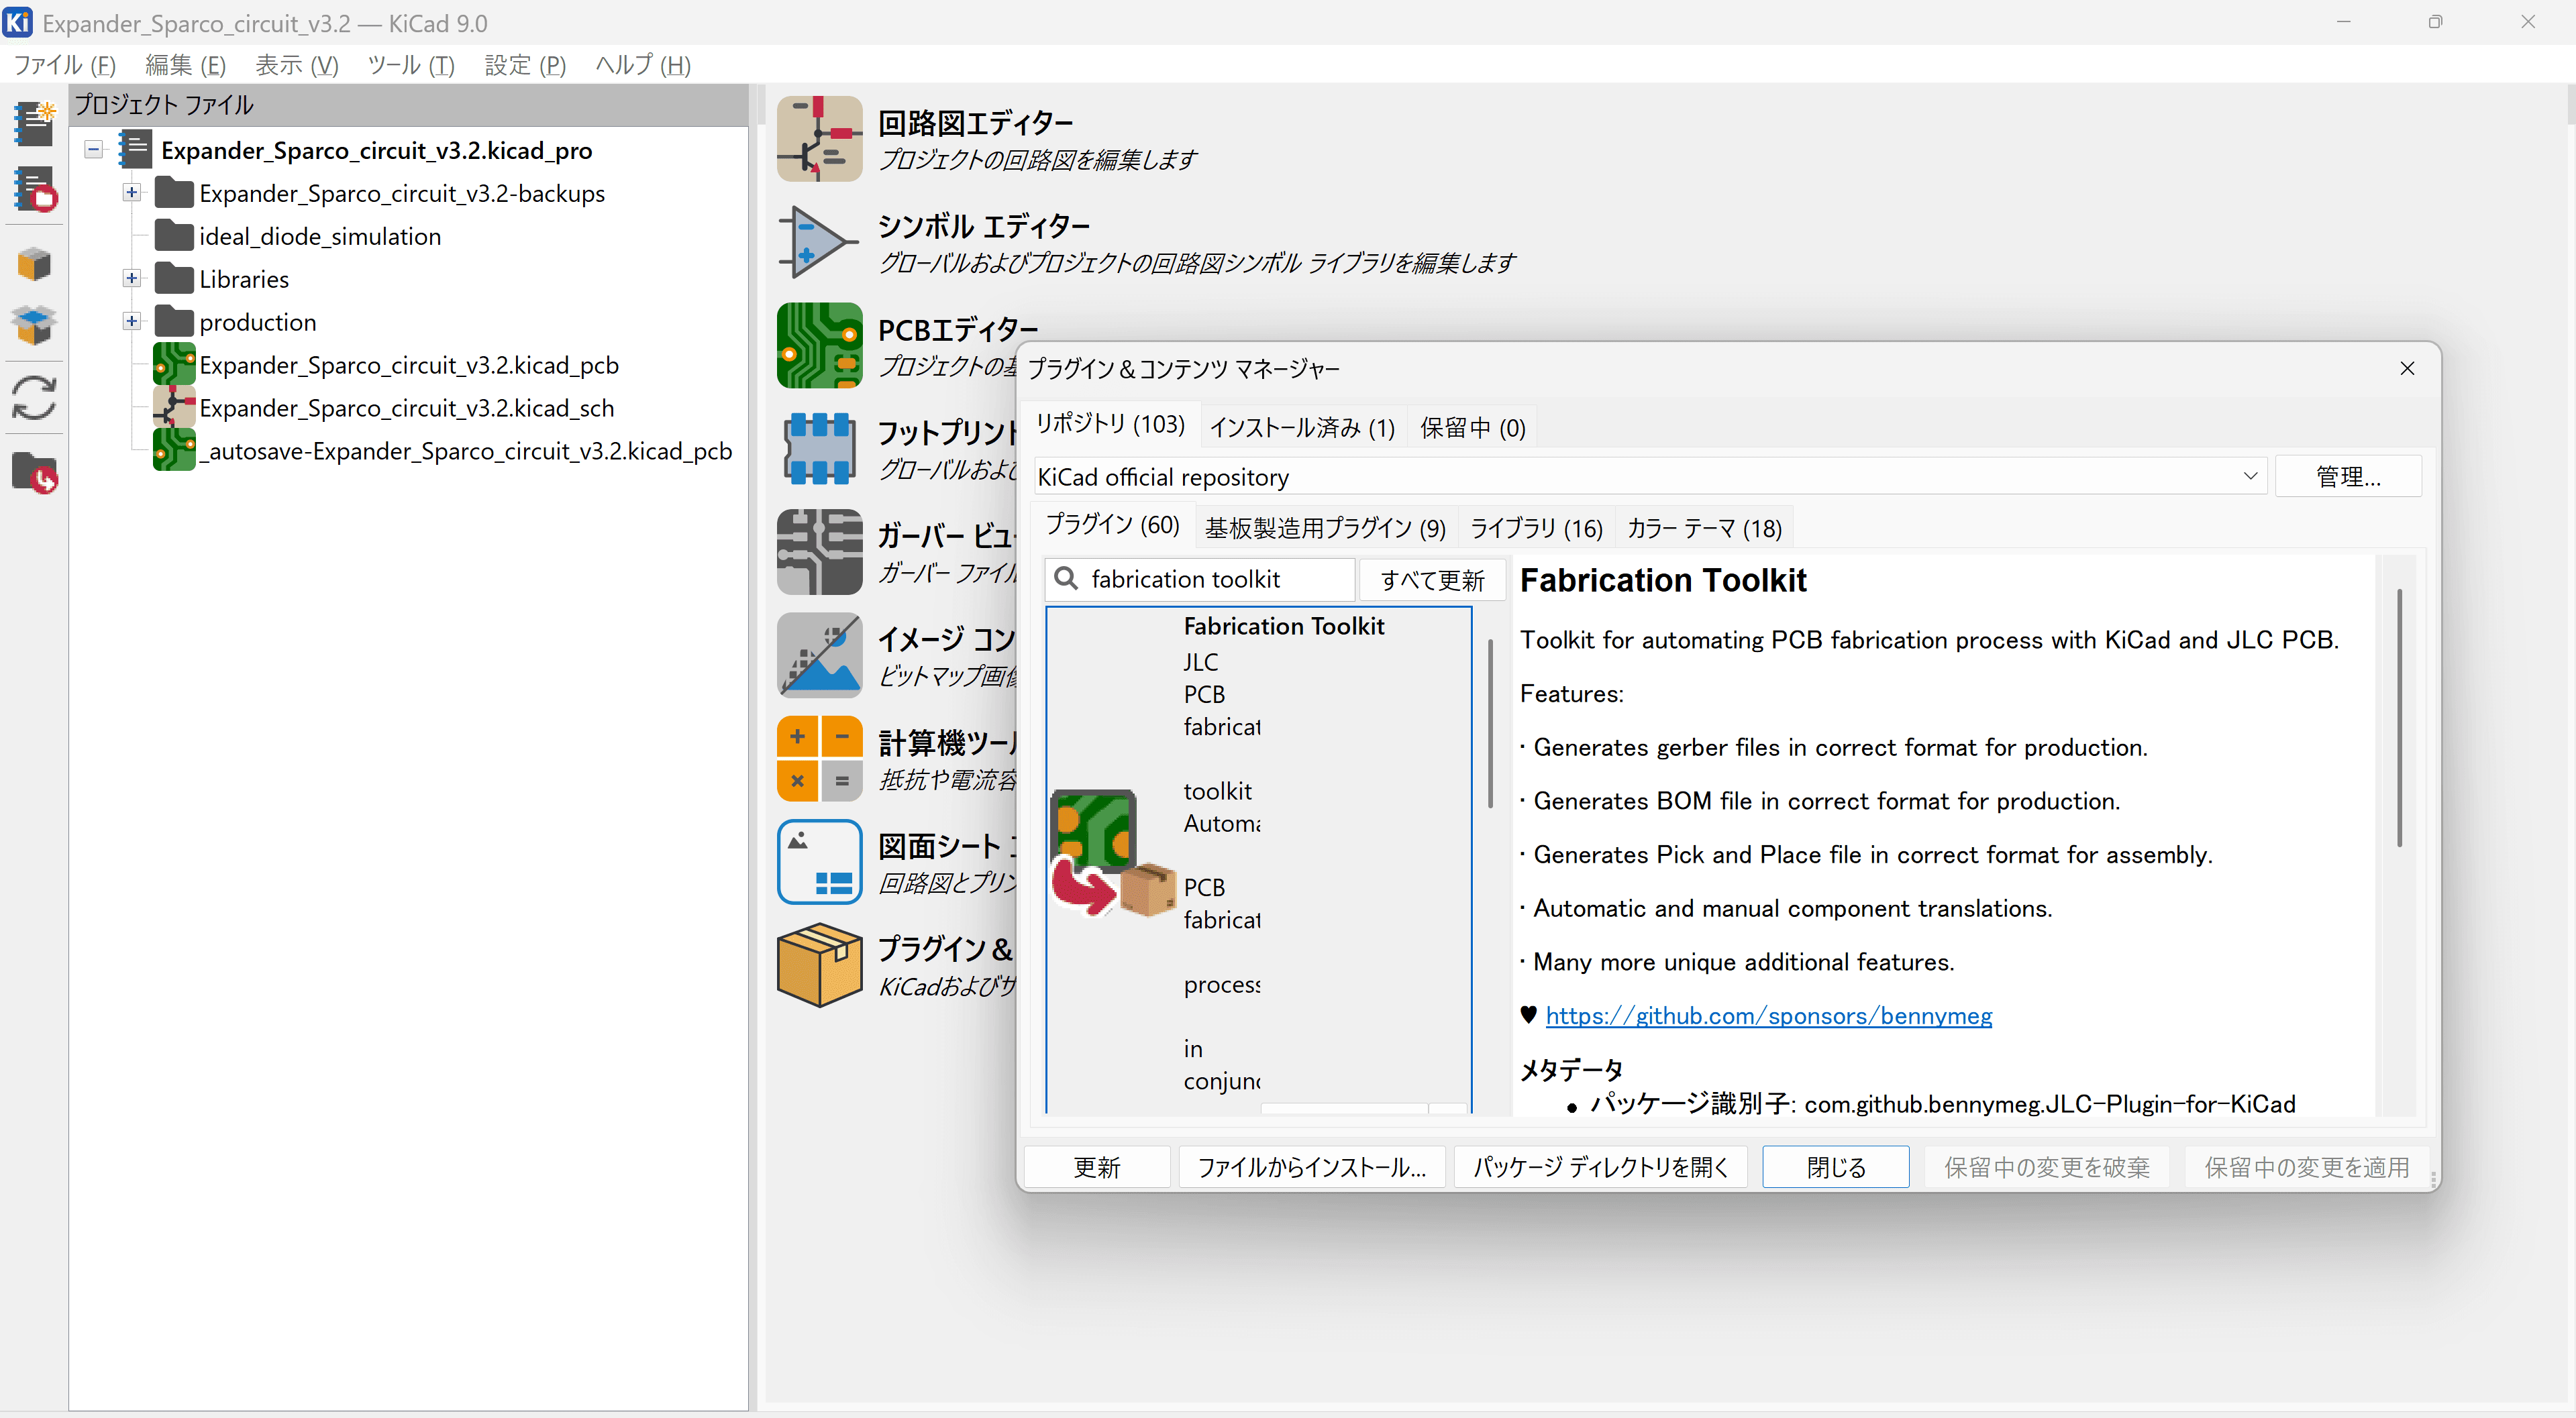The width and height of the screenshot is (2576, 1418).
Task: Click the unarchive project open-box icon
Action: 35,325
